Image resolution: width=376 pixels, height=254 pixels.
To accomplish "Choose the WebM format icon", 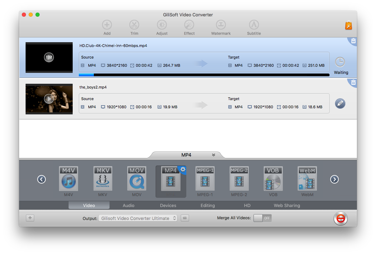I will (307, 179).
